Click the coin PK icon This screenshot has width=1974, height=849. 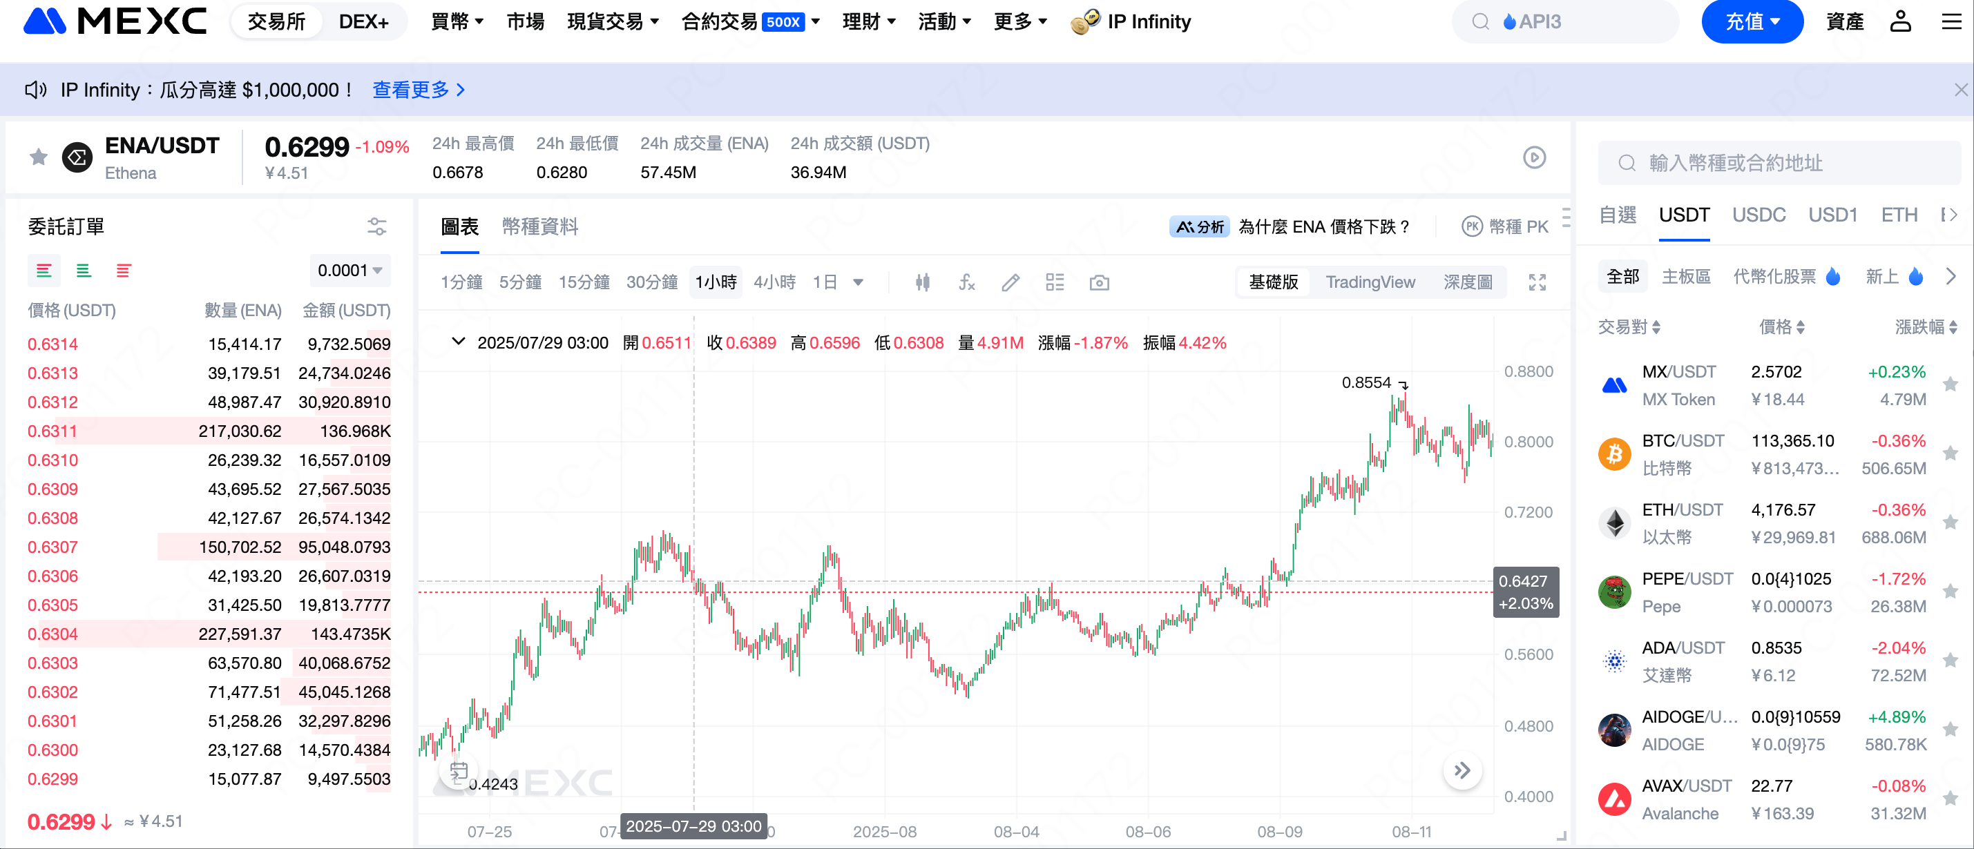[1472, 226]
